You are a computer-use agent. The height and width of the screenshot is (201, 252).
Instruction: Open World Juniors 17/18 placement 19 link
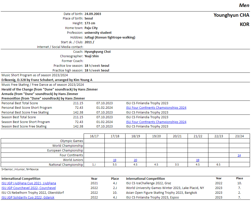(114, 160)
